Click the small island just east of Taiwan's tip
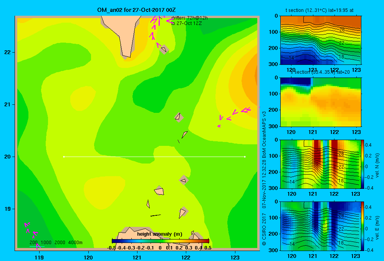Image resolution: width=384 pixels, height=261 pixels. click(x=164, y=50)
